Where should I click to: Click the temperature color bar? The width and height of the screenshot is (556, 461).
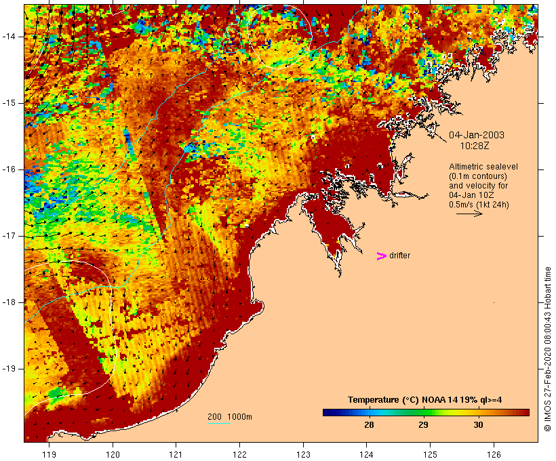[426, 412]
